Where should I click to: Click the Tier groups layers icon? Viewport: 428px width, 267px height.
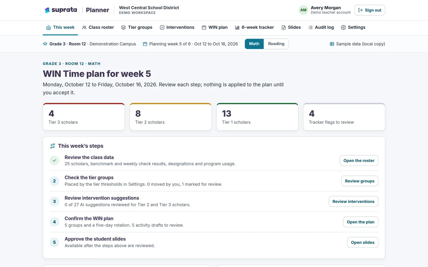coord(123,27)
